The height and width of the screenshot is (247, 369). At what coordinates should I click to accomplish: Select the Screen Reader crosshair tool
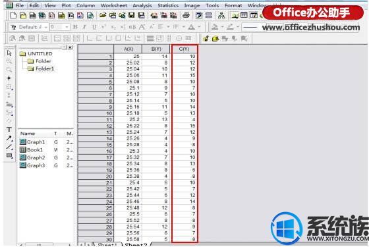click(x=9, y=78)
